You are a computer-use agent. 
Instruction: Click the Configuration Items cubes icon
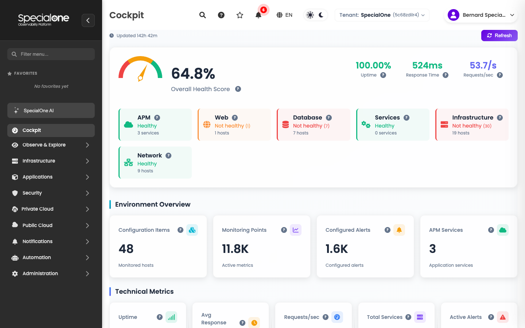point(192,230)
